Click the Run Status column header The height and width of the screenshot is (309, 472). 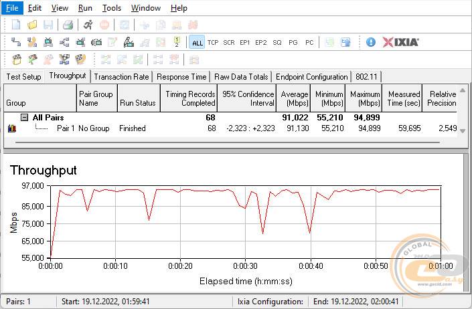click(x=139, y=98)
